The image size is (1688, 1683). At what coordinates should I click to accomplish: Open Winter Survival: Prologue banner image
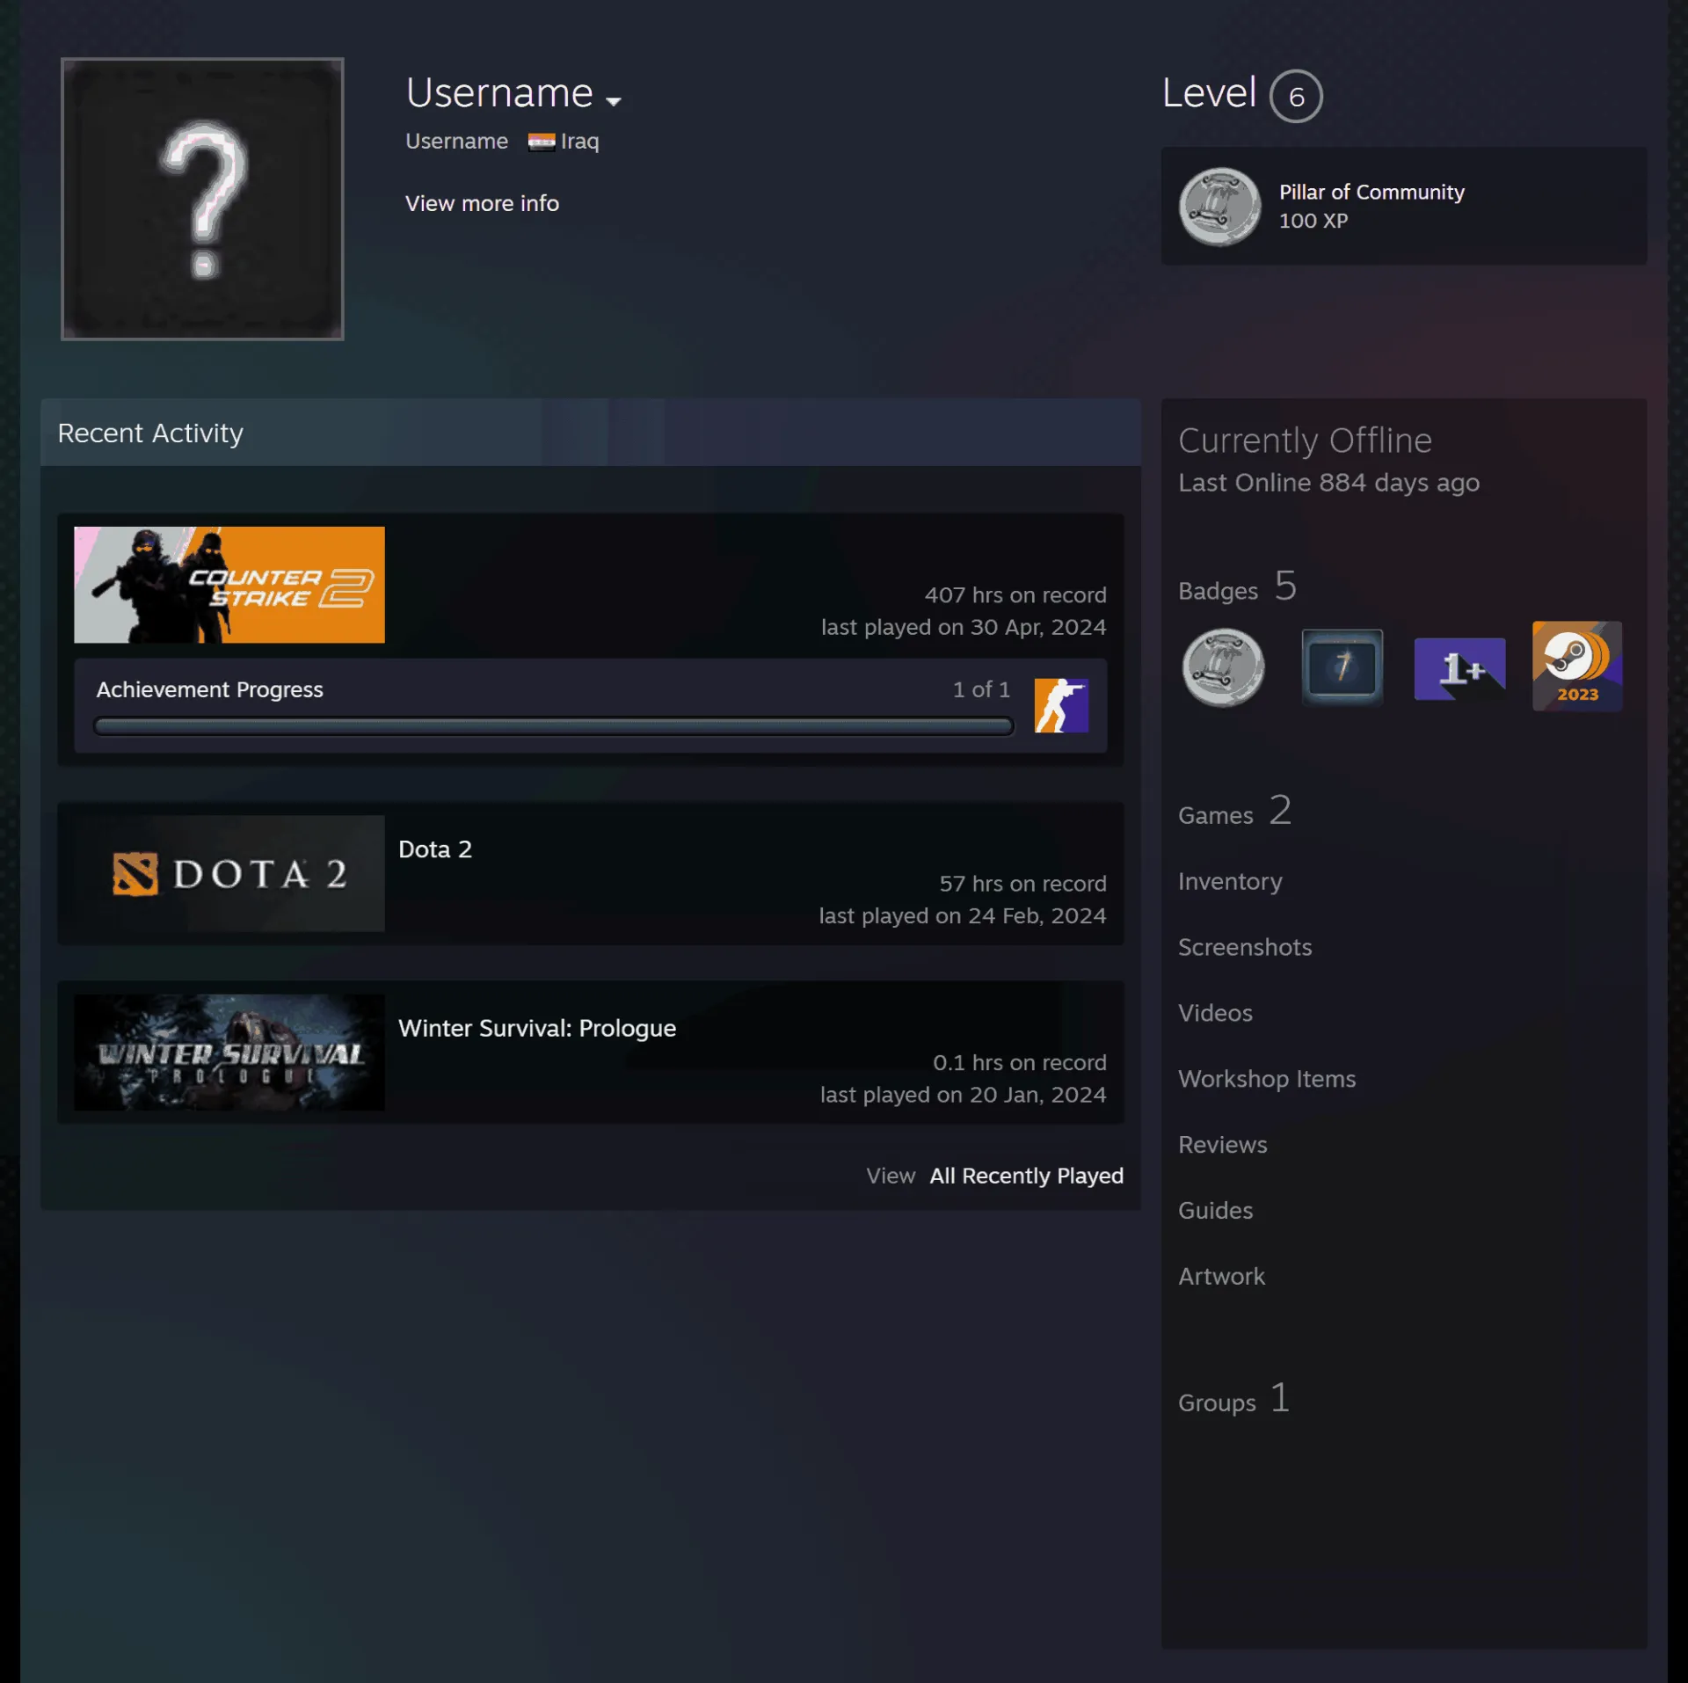229,1053
